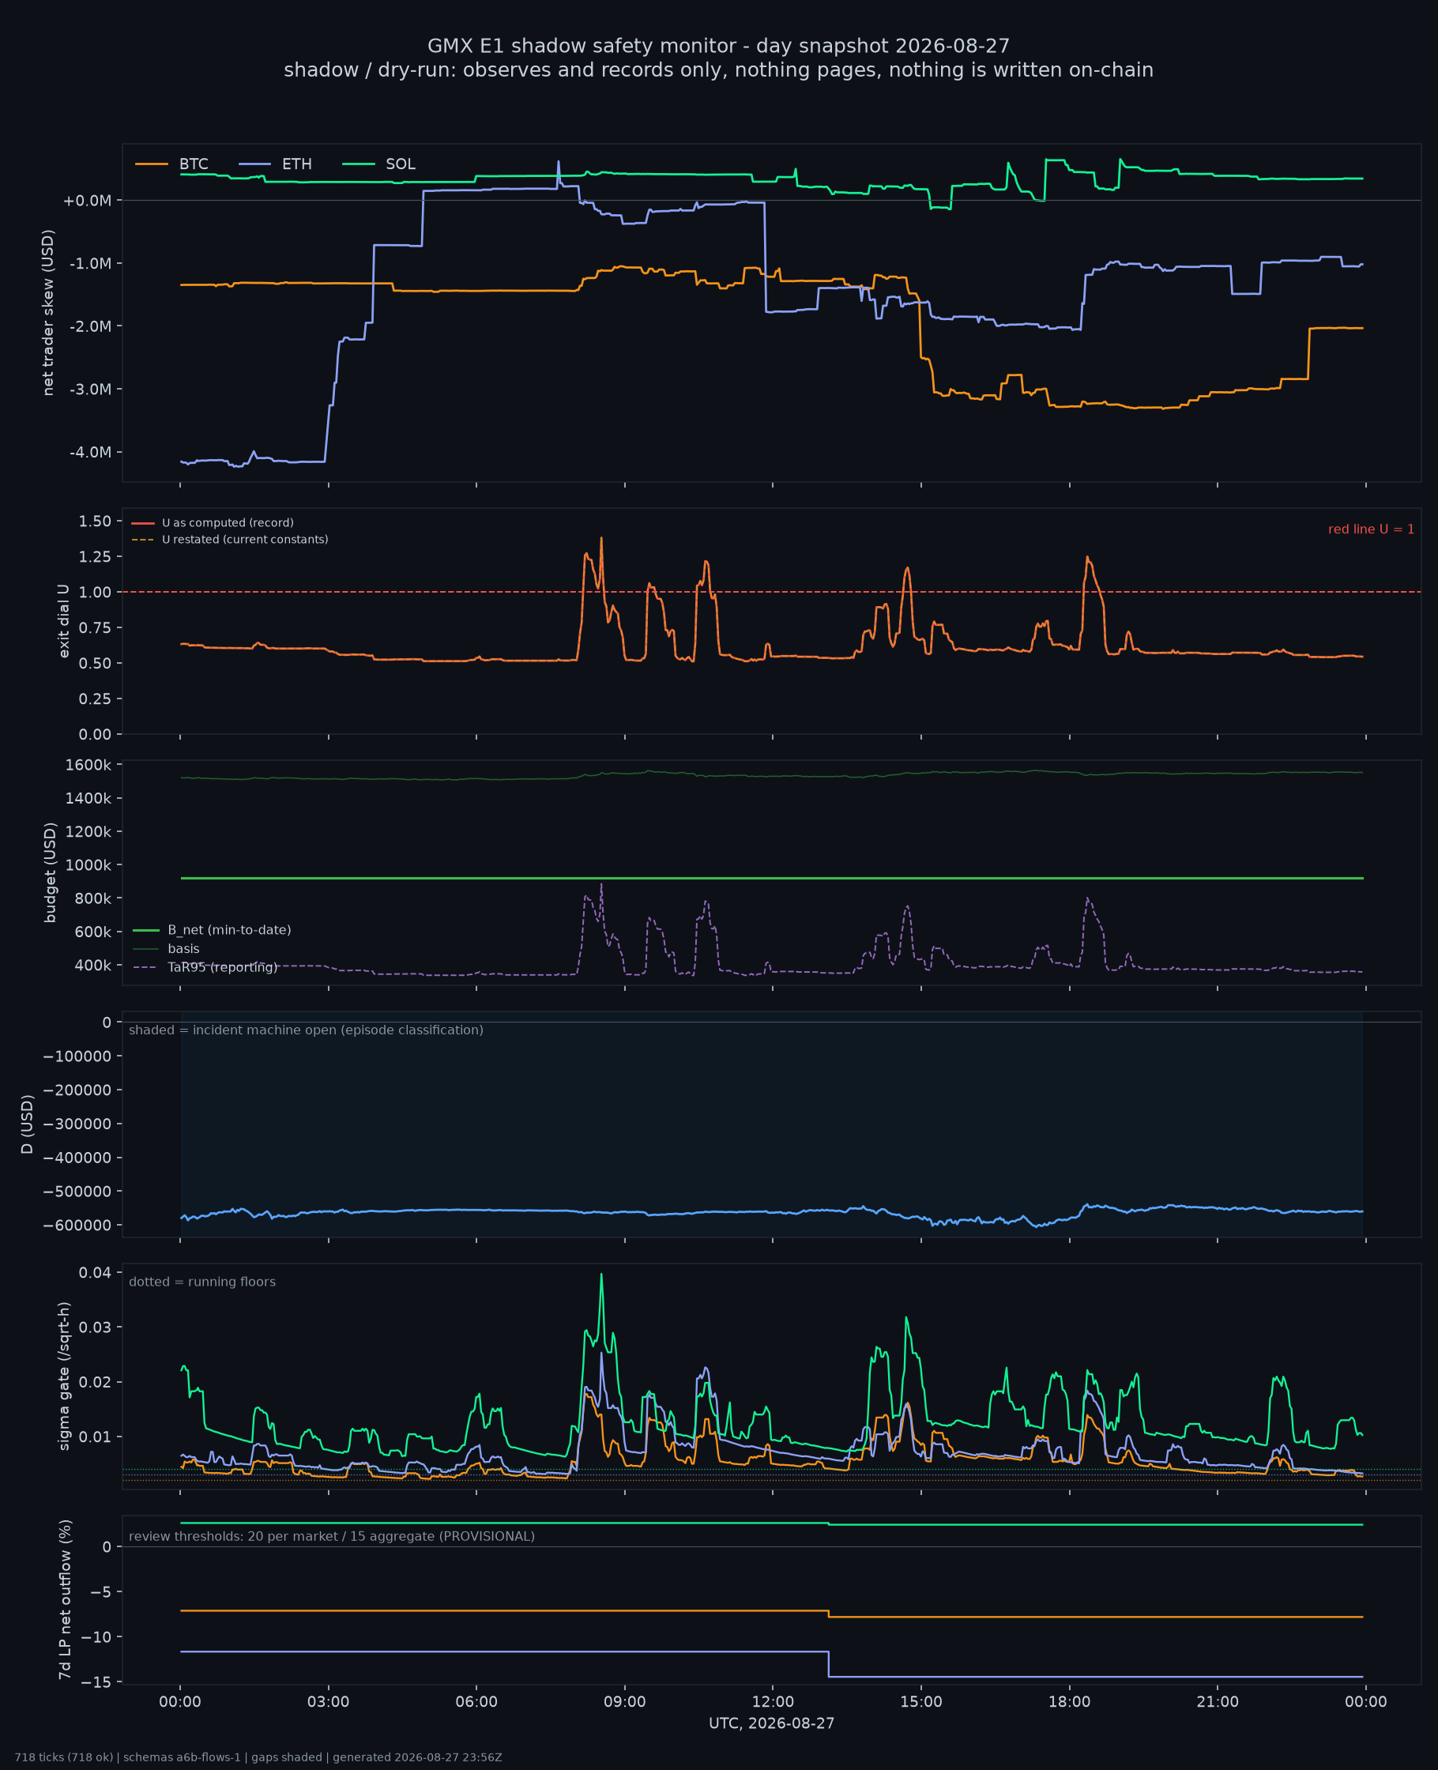Screen dimensions: 1438x1770
Task: Click the BTC legend entry
Action: coord(171,164)
